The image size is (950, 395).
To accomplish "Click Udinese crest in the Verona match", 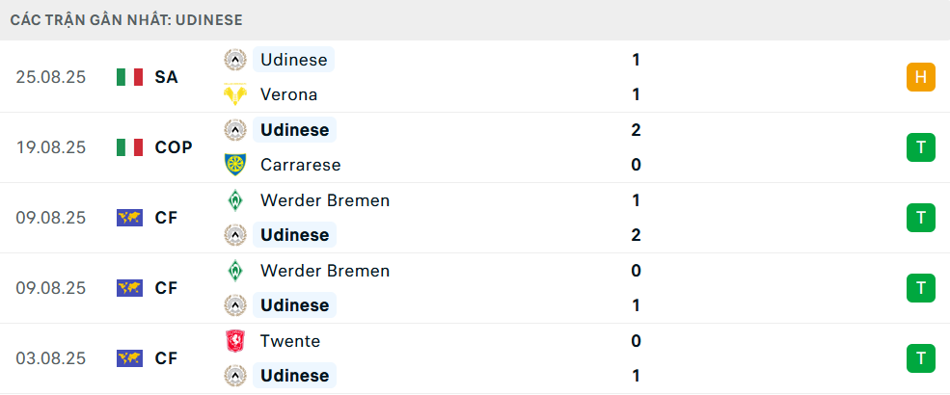I will (x=234, y=60).
